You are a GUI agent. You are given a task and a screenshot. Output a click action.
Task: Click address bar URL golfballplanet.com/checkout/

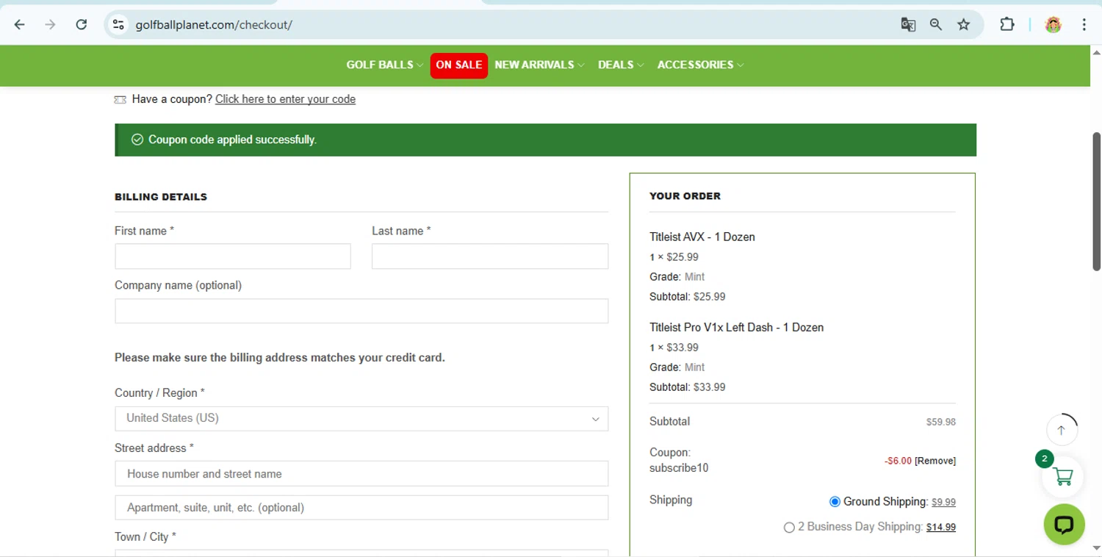pos(214,24)
